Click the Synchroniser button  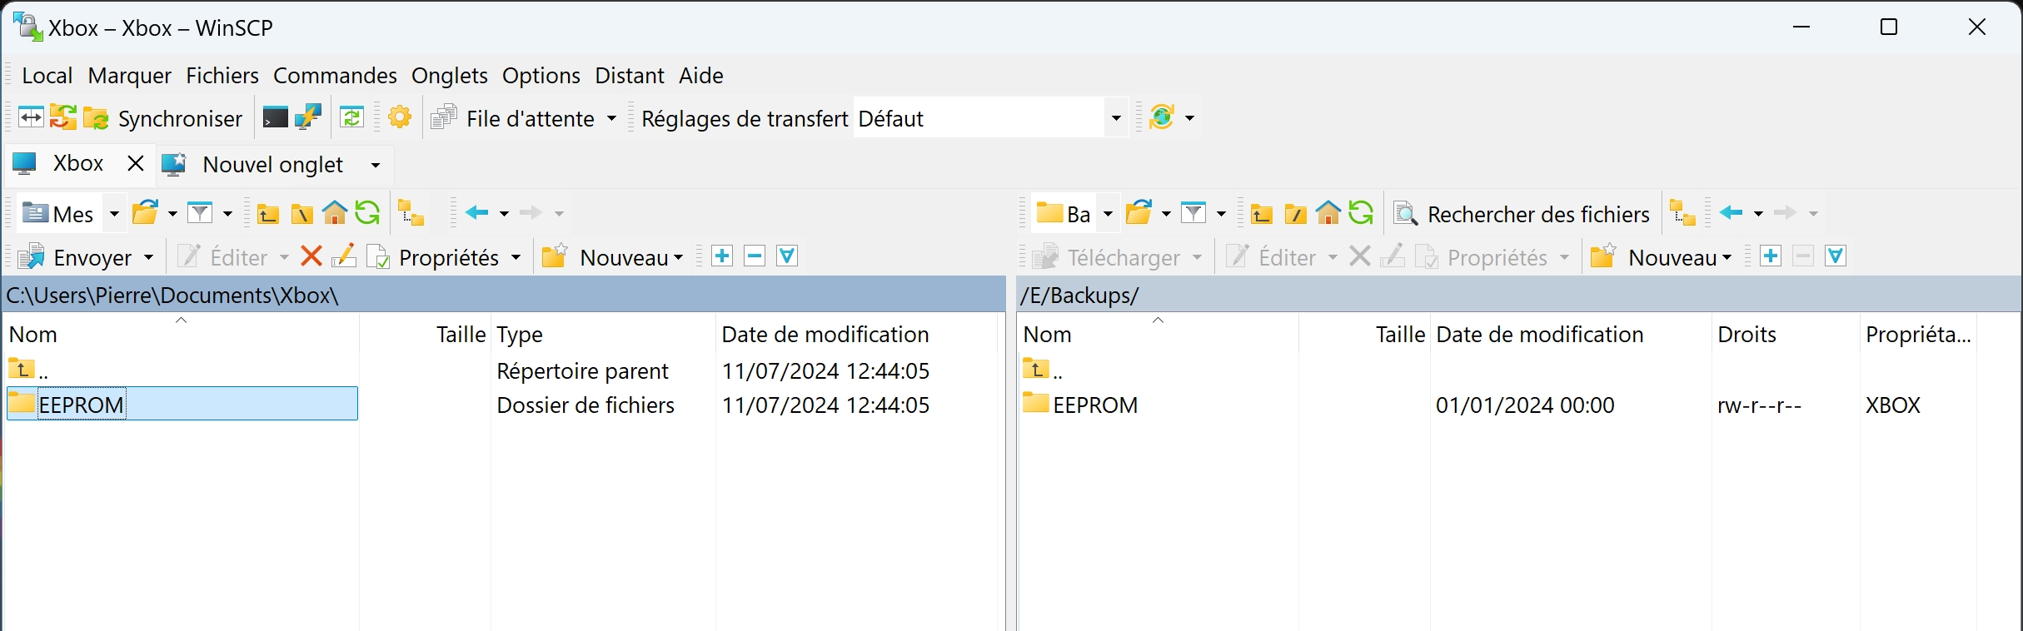[x=165, y=118]
